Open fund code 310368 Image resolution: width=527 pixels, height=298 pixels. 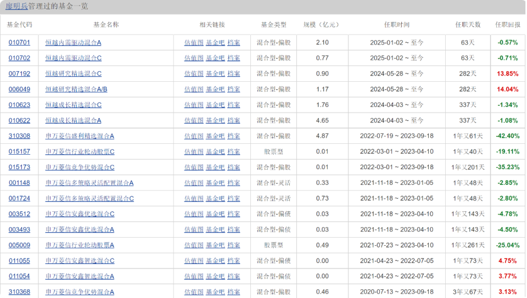point(19,292)
